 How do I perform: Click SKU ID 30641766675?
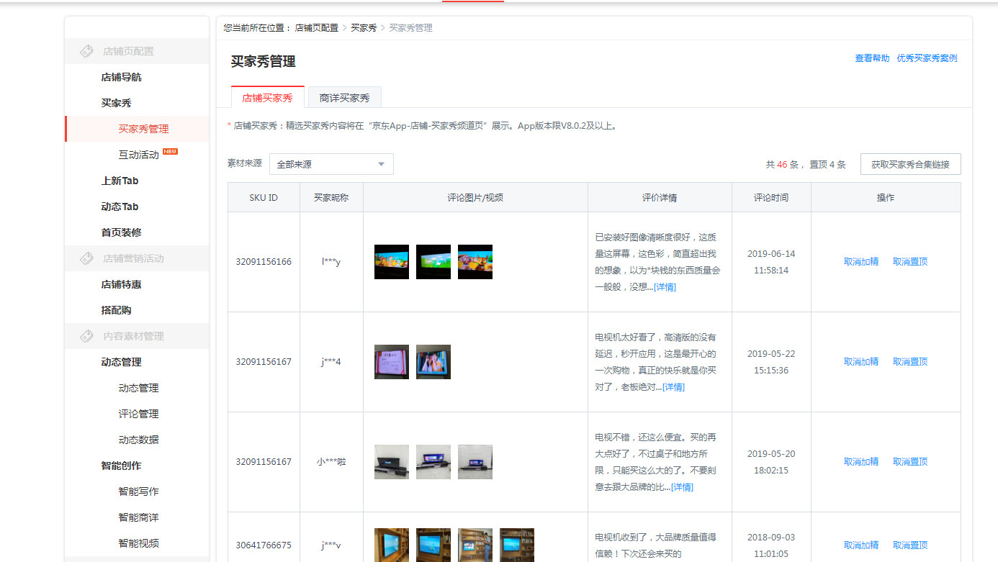click(264, 545)
